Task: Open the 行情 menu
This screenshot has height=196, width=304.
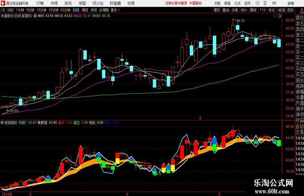Action: tap(40, 3)
